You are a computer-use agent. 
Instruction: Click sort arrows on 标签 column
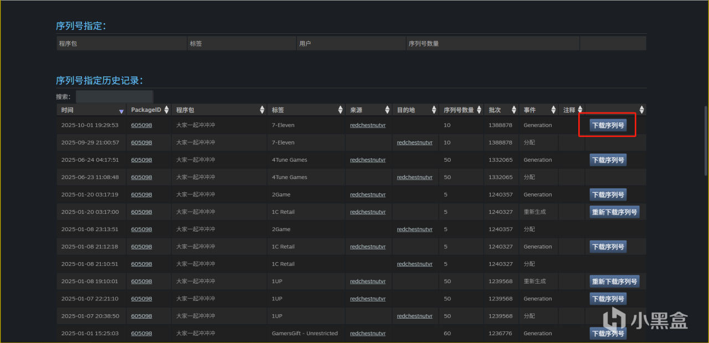[x=340, y=110]
